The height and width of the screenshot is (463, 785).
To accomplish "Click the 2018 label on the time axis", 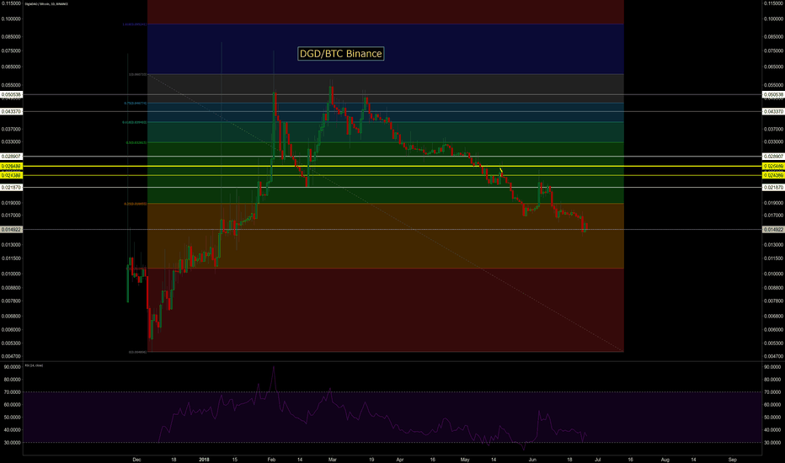I will 204,460.
